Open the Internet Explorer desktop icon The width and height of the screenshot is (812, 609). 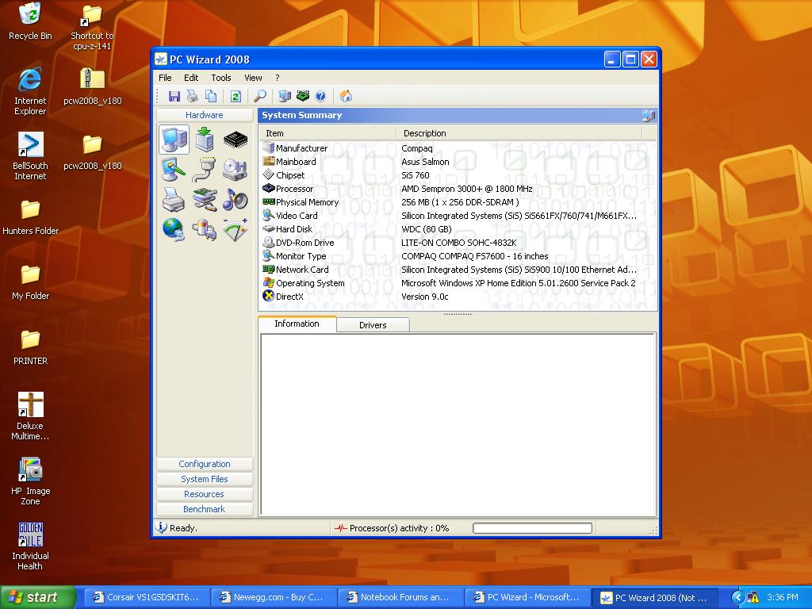(x=30, y=92)
